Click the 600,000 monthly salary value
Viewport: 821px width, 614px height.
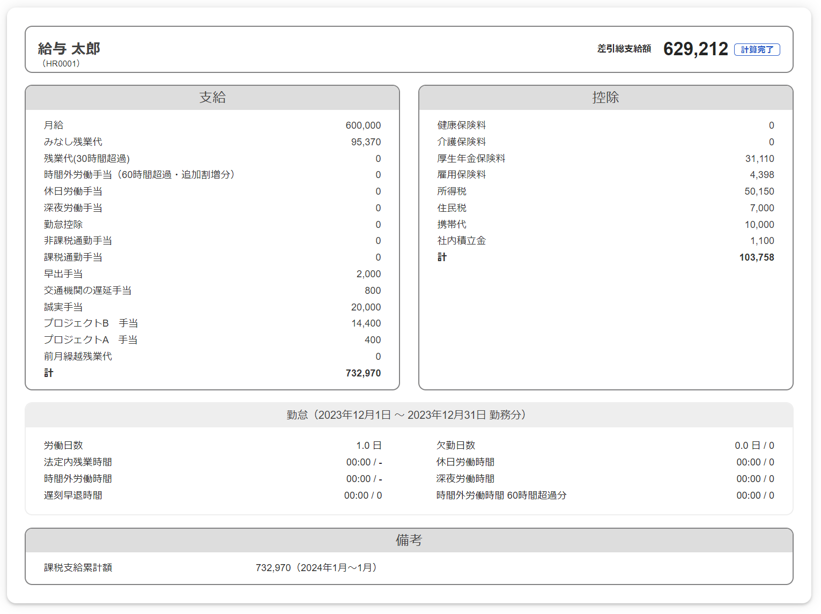click(x=363, y=125)
